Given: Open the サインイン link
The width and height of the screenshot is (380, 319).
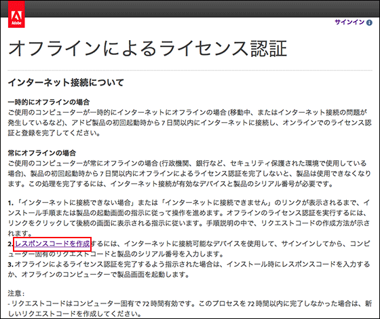Looking at the screenshot, I should pyautogui.click(x=349, y=22).
